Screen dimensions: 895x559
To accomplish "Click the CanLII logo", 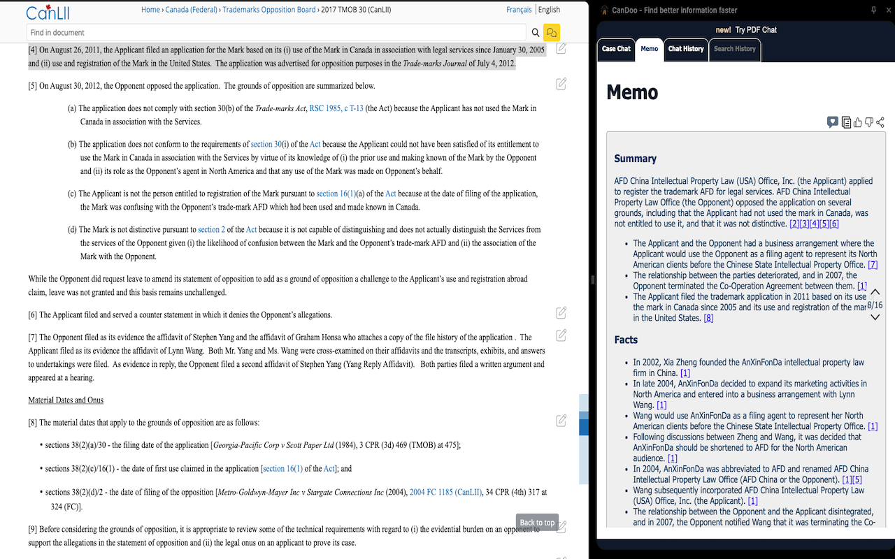I will [48, 13].
